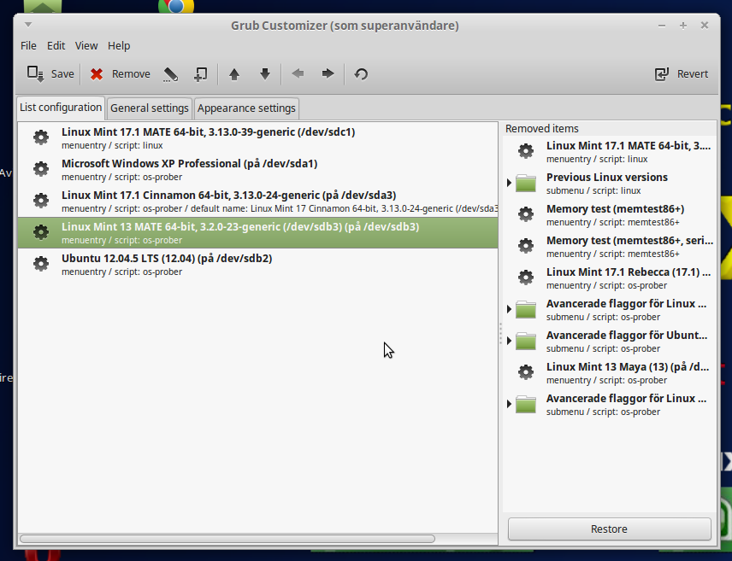Expand last Avancerade flaggor för Linux submenu
The height and width of the screenshot is (561, 732).
pyautogui.click(x=510, y=404)
